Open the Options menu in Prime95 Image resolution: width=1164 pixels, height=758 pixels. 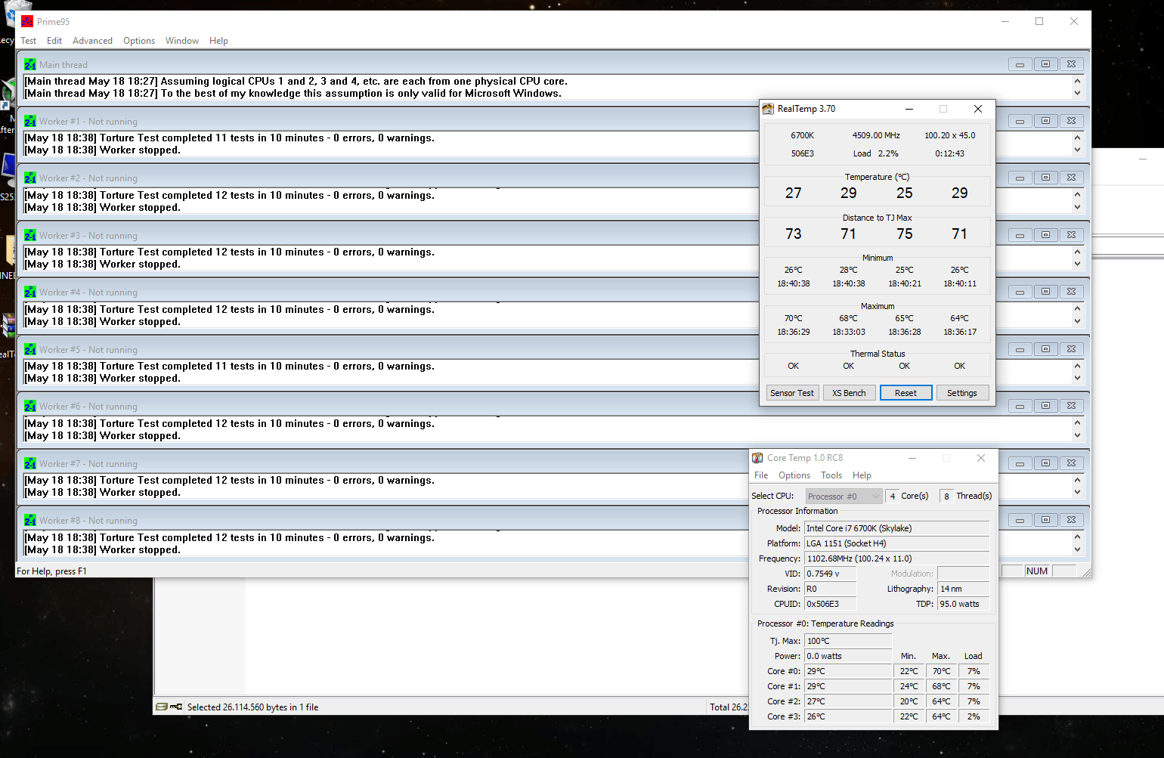click(139, 41)
